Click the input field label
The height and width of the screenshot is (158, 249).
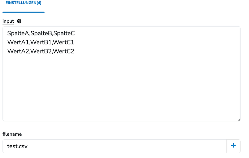(x=8, y=21)
